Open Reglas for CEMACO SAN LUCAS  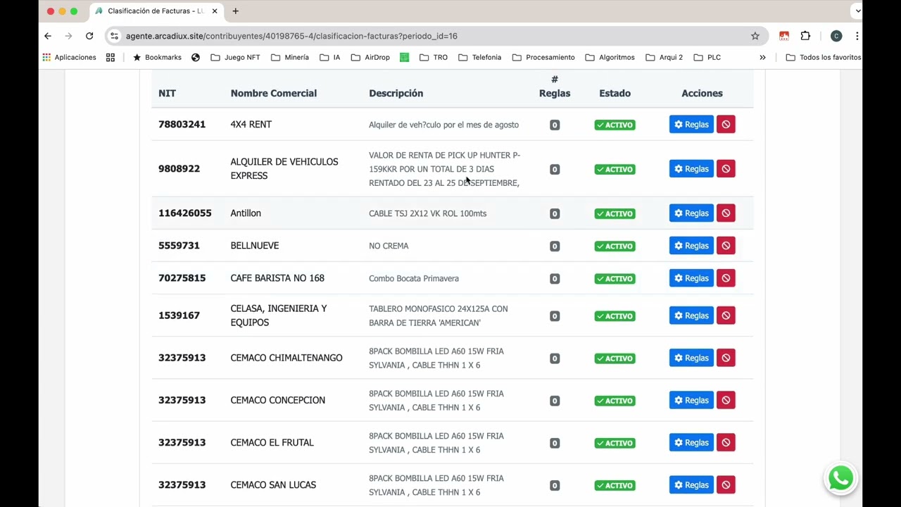[x=691, y=484]
